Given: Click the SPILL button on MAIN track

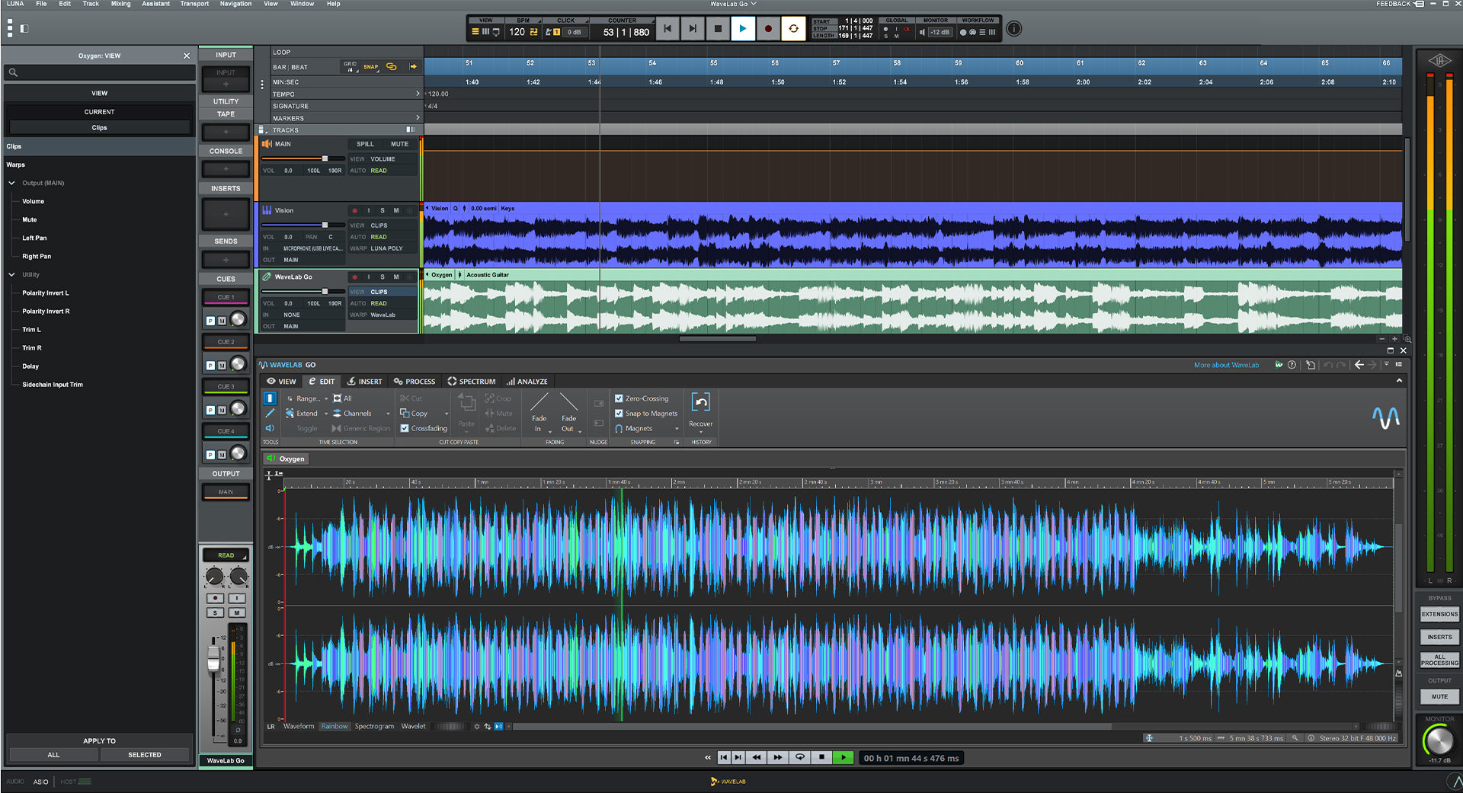Looking at the screenshot, I should pos(365,144).
